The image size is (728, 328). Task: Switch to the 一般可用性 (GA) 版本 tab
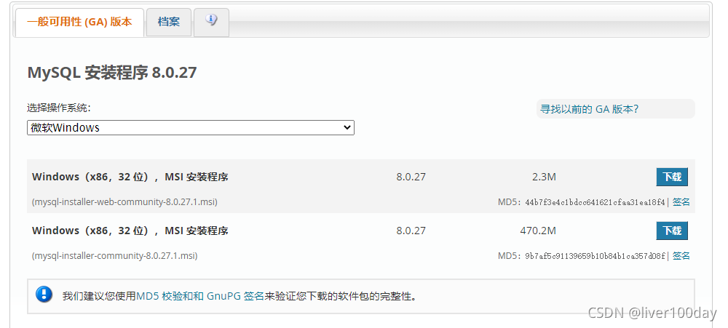[x=79, y=22]
